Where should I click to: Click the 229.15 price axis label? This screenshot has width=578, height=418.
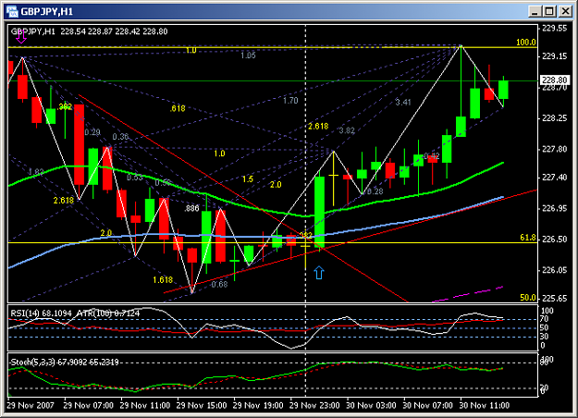[x=554, y=56]
